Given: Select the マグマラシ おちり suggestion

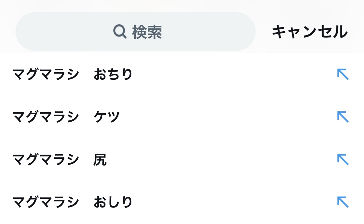Looking at the screenshot, I should [182, 74].
